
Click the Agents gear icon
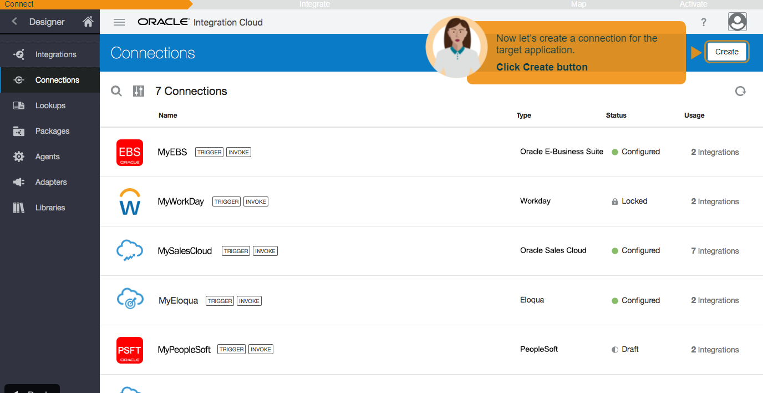coord(19,157)
